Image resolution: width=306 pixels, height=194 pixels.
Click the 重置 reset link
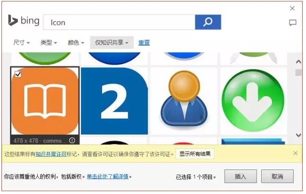[x=144, y=42]
